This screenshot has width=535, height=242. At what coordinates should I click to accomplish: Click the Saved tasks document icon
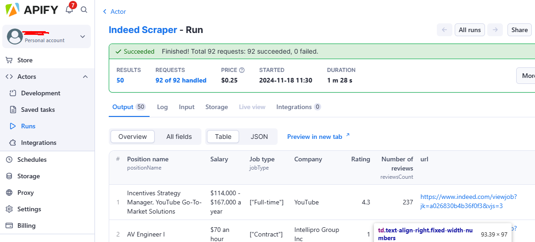(x=13, y=110)
